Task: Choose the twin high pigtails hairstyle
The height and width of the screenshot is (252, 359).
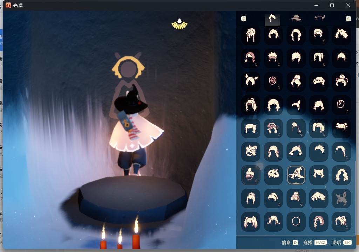Action: coord(318,58)
